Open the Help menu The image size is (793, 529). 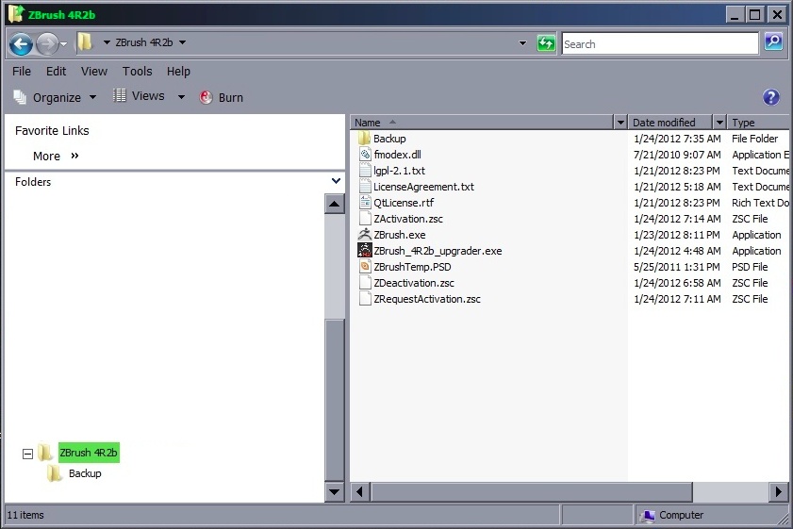coord(178,72)
